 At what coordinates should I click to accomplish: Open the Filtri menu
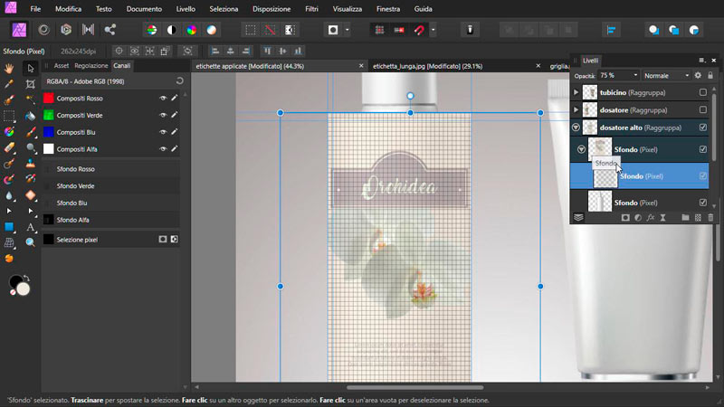click(x=311, y=9)
